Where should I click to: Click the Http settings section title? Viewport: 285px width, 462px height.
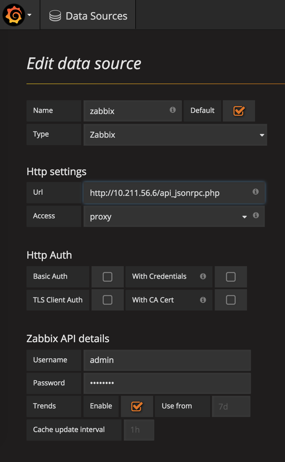pyautogui.click(x=56, y=172)
